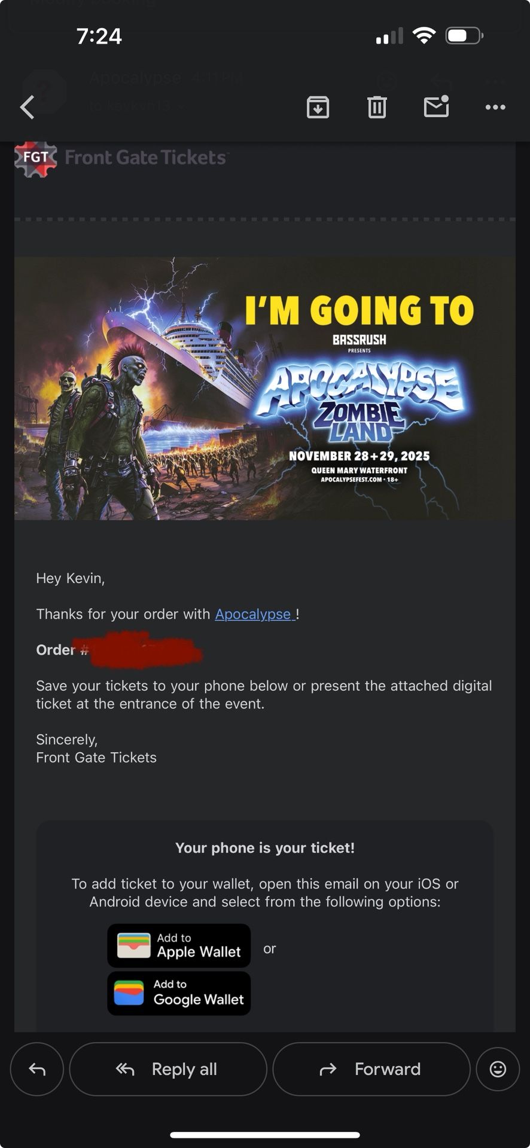Open the Apocalypse Zombieland banner image
Viewport: 530px width, 1148px height.
265,388
